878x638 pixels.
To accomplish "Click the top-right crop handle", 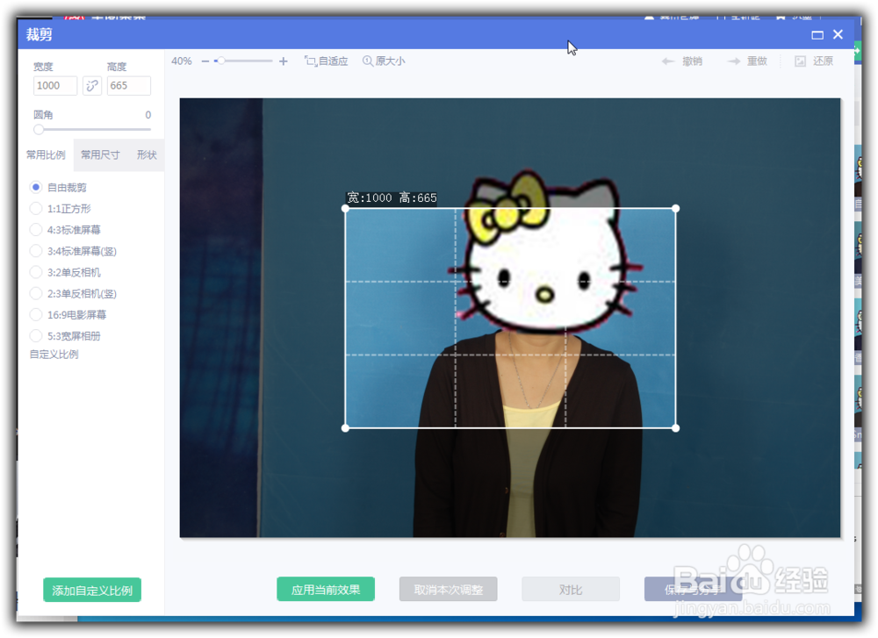I will [x=676, y=209].
